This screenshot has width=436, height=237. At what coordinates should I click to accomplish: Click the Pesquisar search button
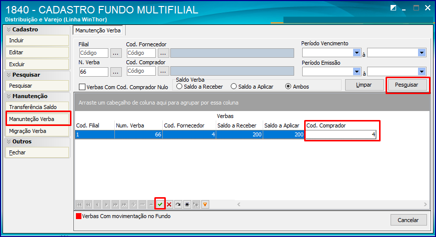(x=407, y=85)
